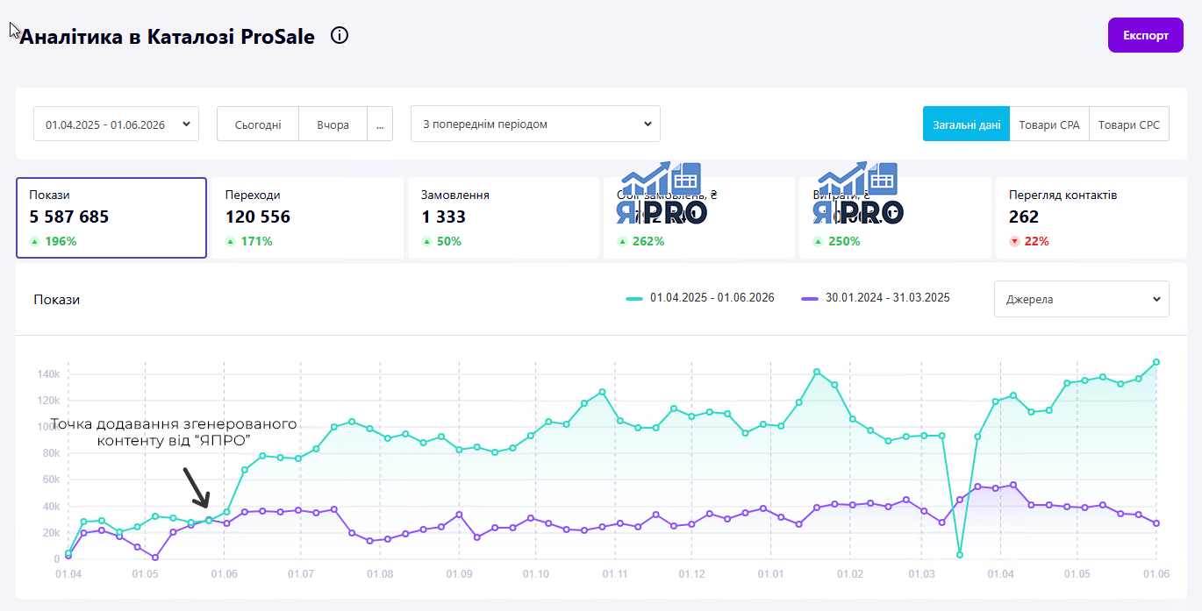Select the Загальні дані tab
This screenshot has width=1202, height=611.
coord(966,124)
